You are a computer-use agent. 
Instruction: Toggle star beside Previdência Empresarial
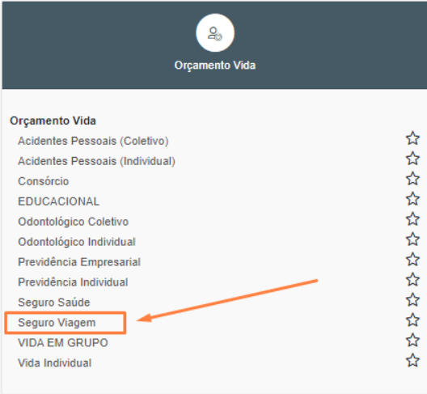[x=412, y=259]
